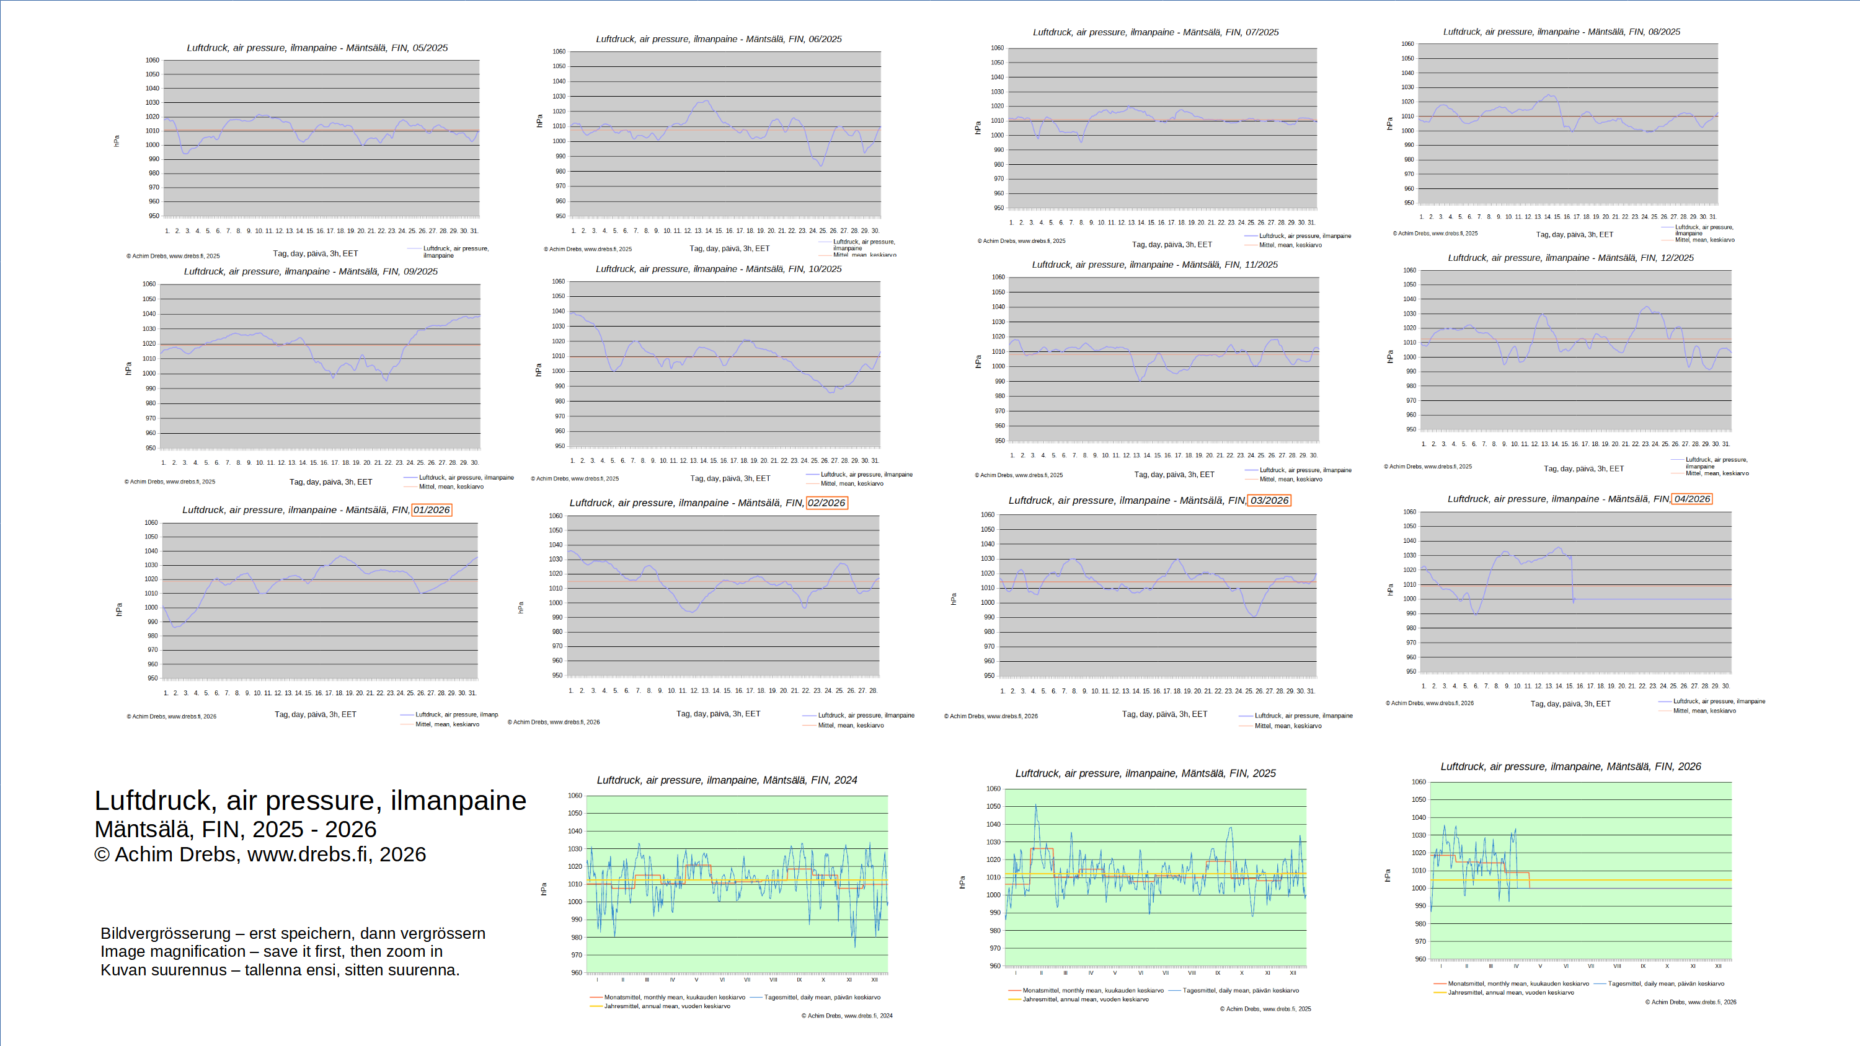The height and width of the screenshot is (1046, 1860).
Task: Click the highlighted 02/2026 title label
Action: (826, 503)
